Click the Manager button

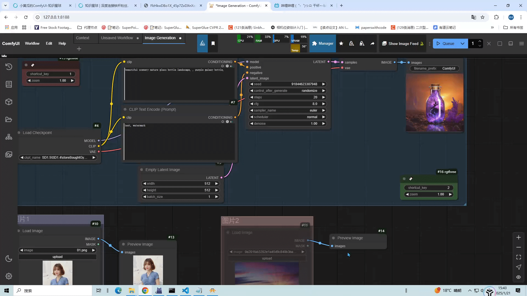coord(323,44)
